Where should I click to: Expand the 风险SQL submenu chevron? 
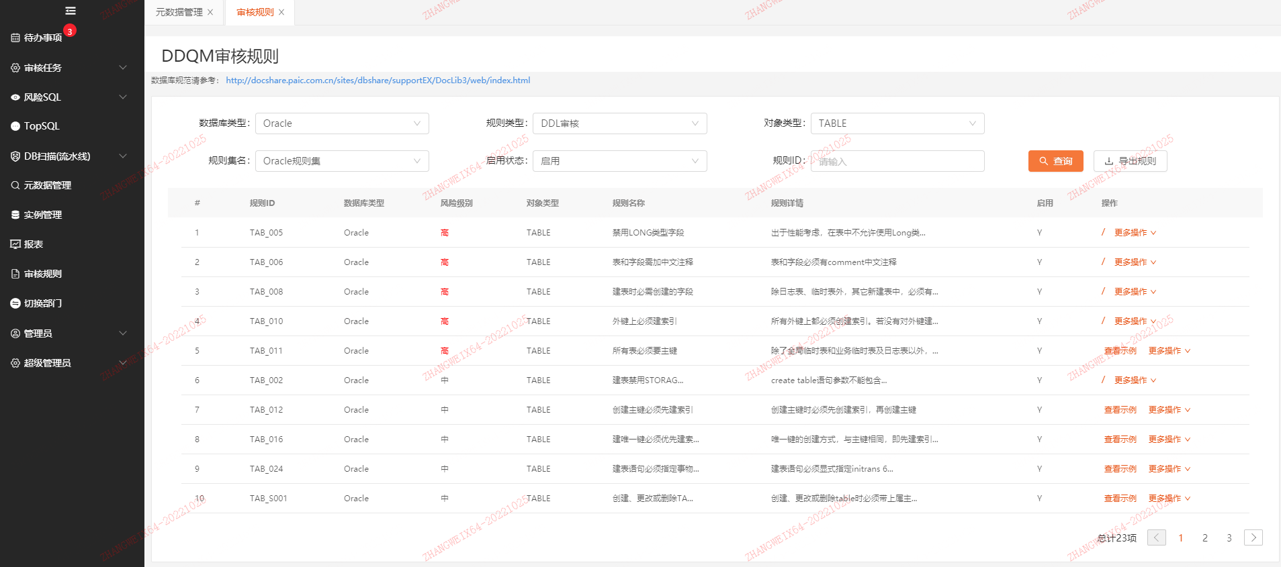123,97
